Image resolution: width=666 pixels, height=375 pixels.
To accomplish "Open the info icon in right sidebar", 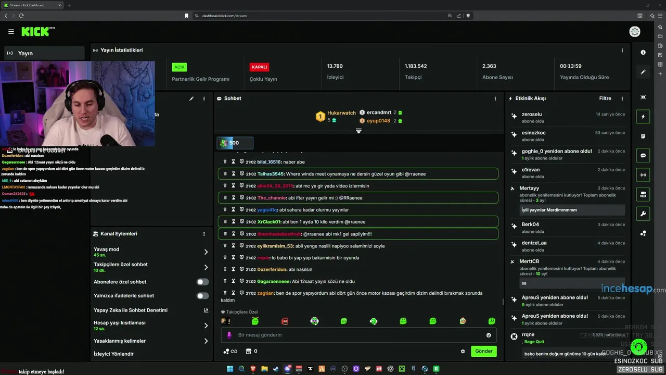I will (643, 52).
